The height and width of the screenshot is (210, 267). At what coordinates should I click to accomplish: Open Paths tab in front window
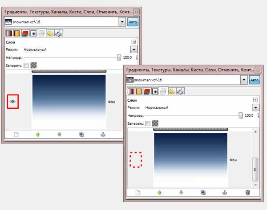[180, 91]
